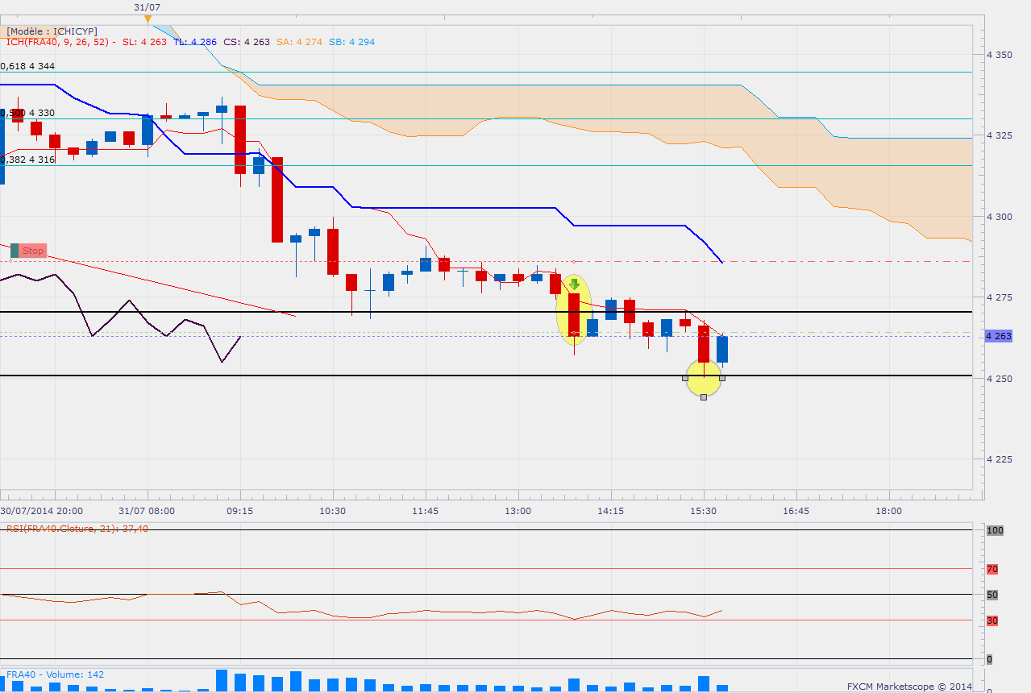Image resolution: width=1031 pixels, height=693 pixels.
Task: Click the red RSI 70 level tag
Action: point(992,569)
